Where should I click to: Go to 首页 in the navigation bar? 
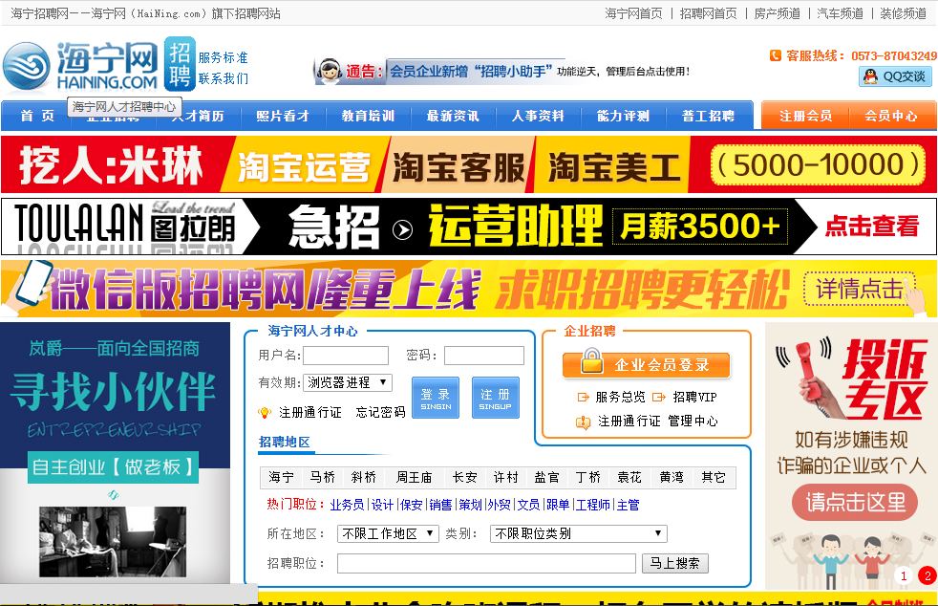(37, 117)
